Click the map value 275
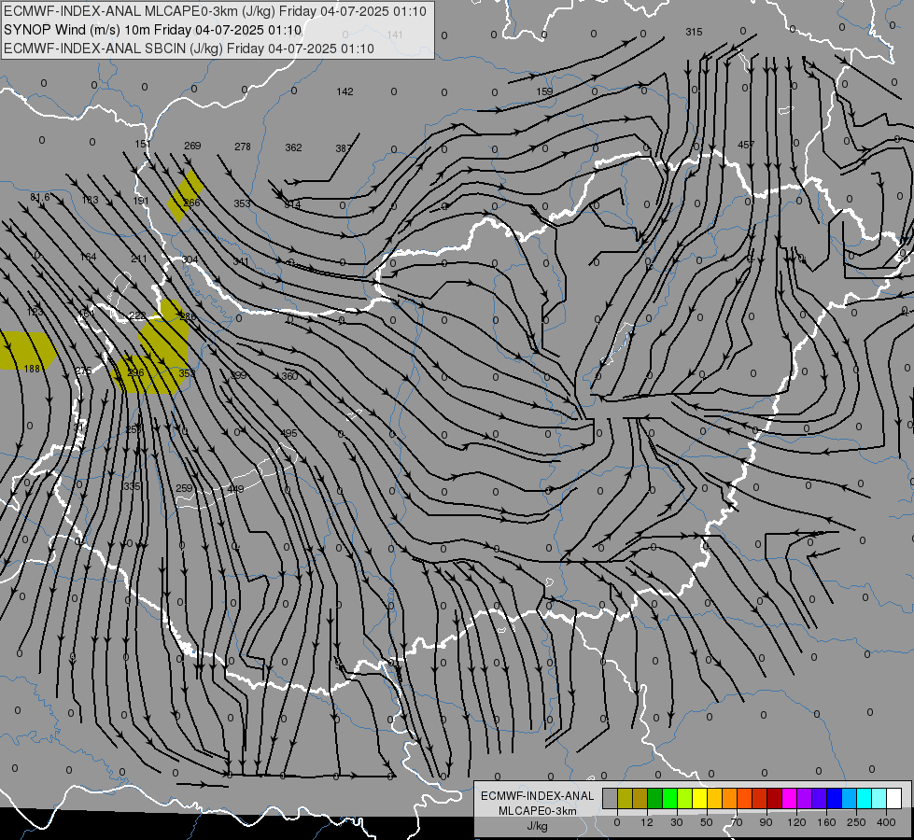Viewport: 914px width, 840px height. pyautogui.click(x=83, y=371)
